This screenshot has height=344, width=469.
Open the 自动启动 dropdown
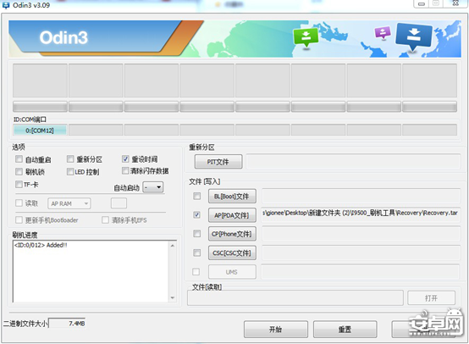(x=153, y=187)
